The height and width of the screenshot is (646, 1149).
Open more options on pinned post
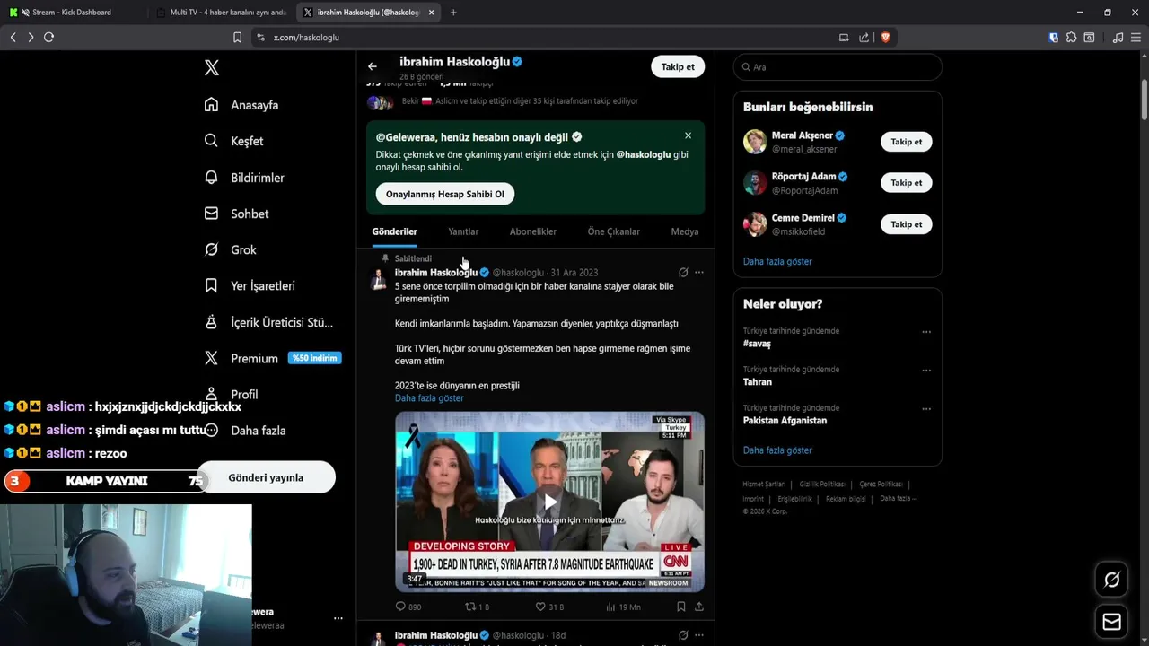pyautogui.click(x=699, y=272)
